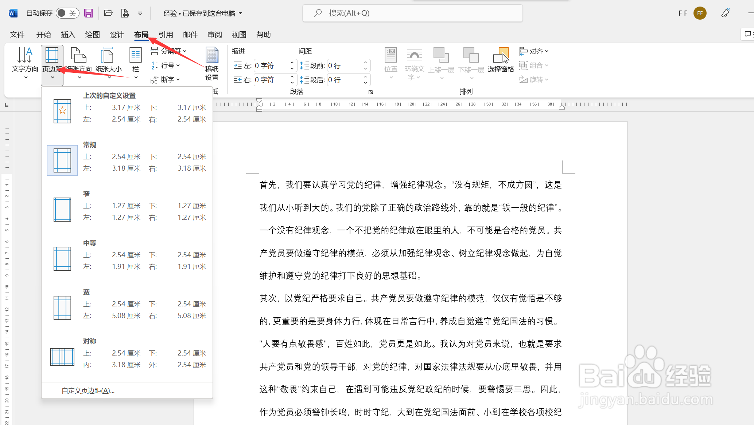Select the 常规 normal margin preset
The width and height of the screenshot is (754, 425).
pyautogui.click(x=127, y=160)
